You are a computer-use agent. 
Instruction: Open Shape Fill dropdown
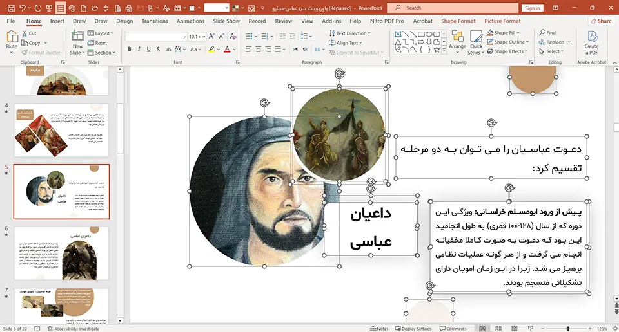point(504,33)
